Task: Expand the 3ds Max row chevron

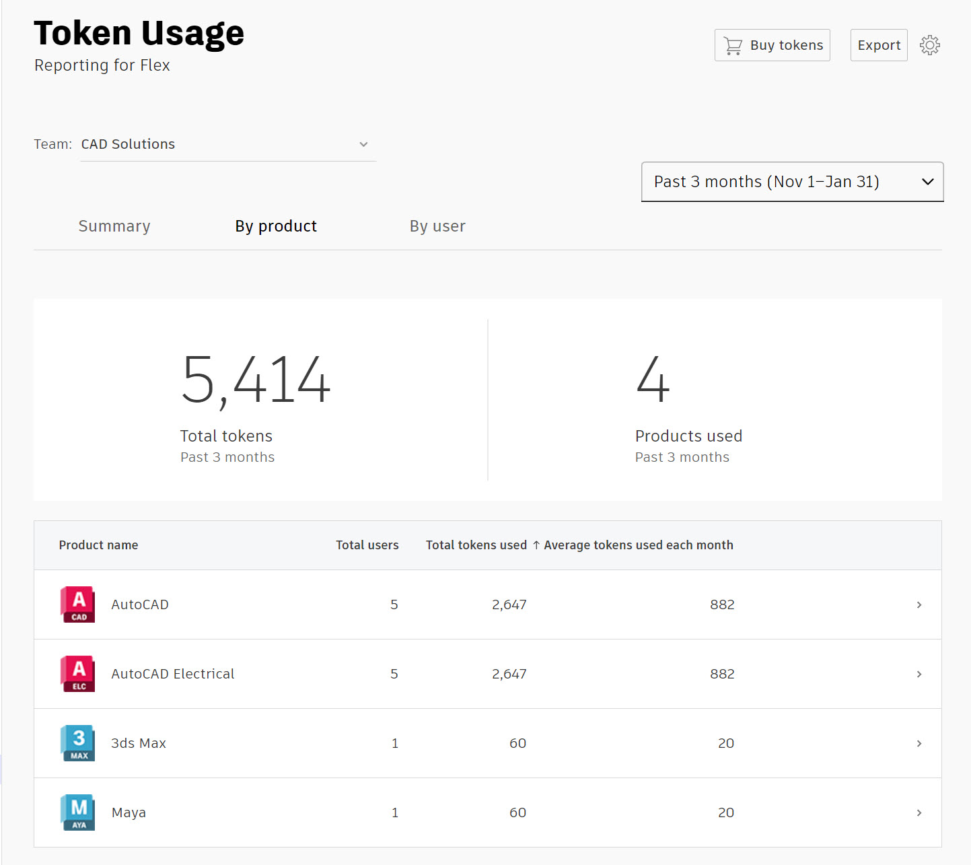Action: pos(919,743)
